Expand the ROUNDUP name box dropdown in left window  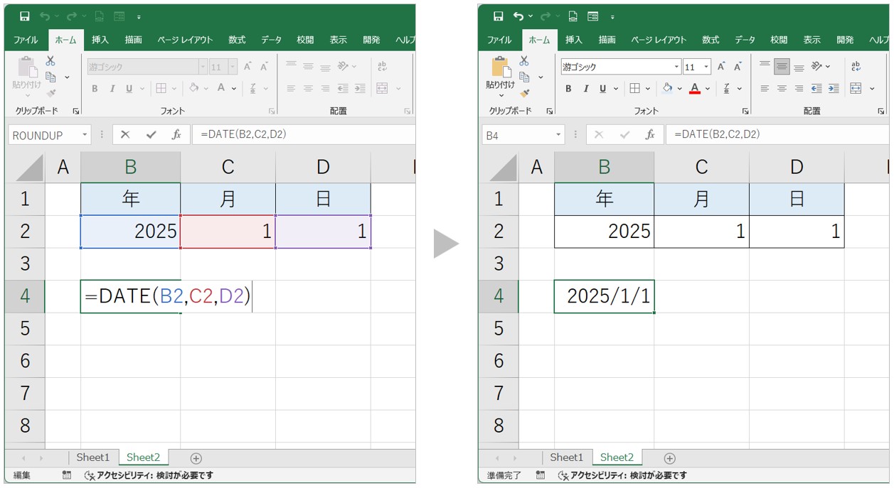coord(85,135)
